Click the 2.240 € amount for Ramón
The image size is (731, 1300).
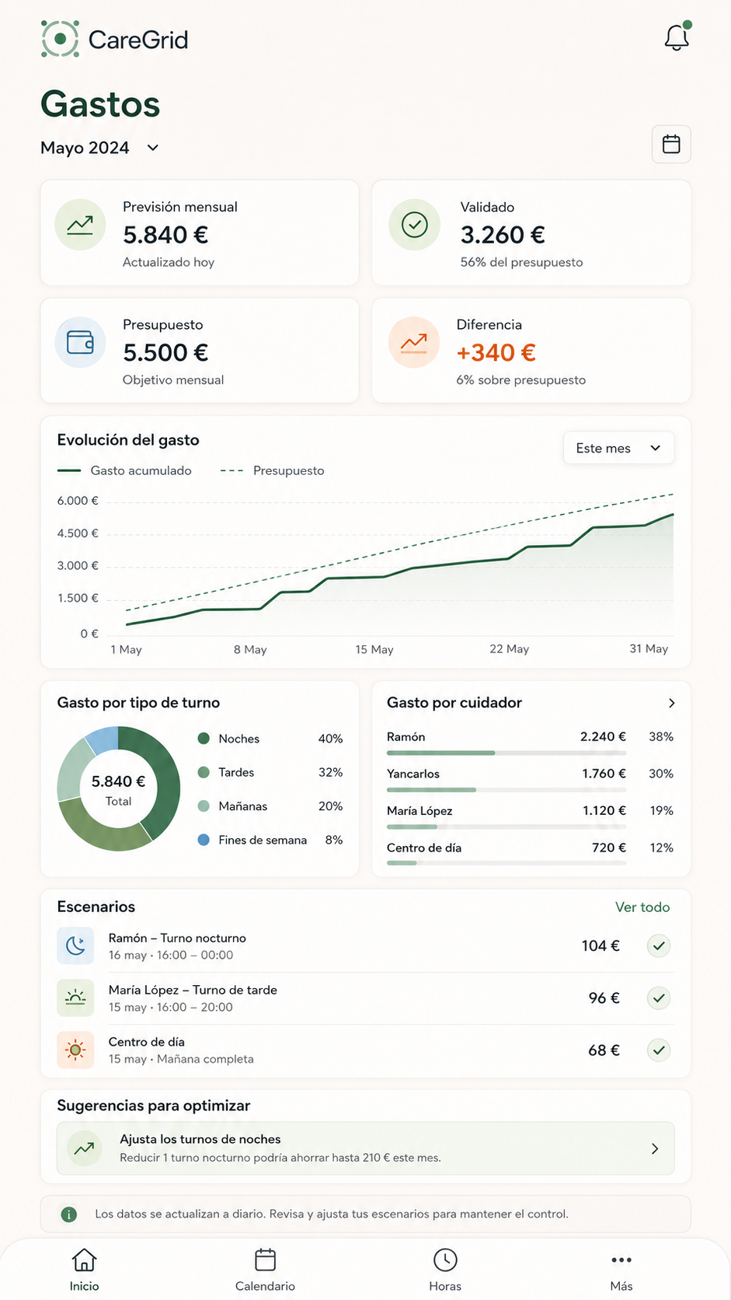603,736
